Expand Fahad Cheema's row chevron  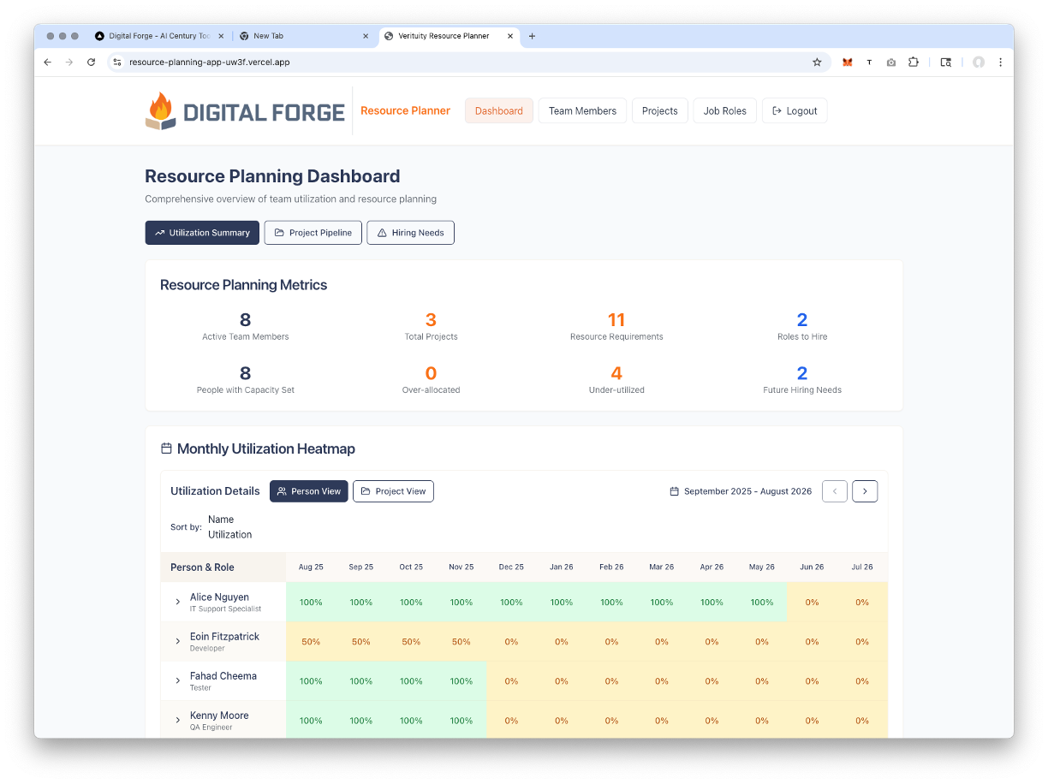(177, 680)
